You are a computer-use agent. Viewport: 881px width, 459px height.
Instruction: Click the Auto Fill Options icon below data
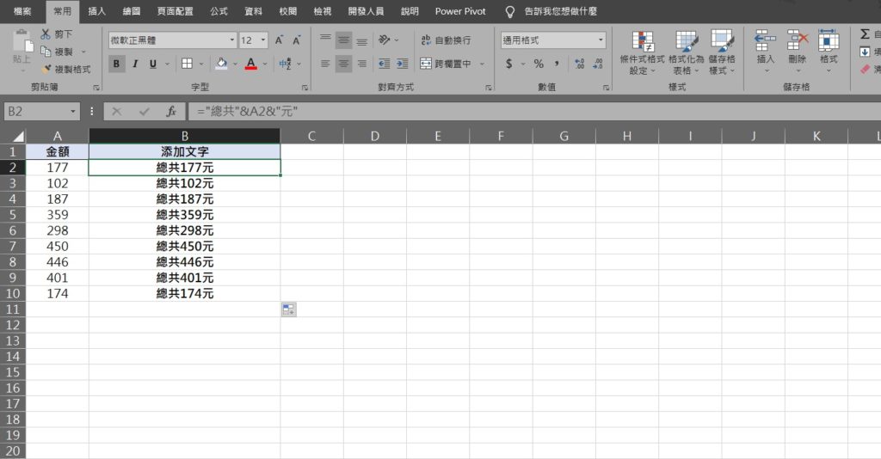289,309
